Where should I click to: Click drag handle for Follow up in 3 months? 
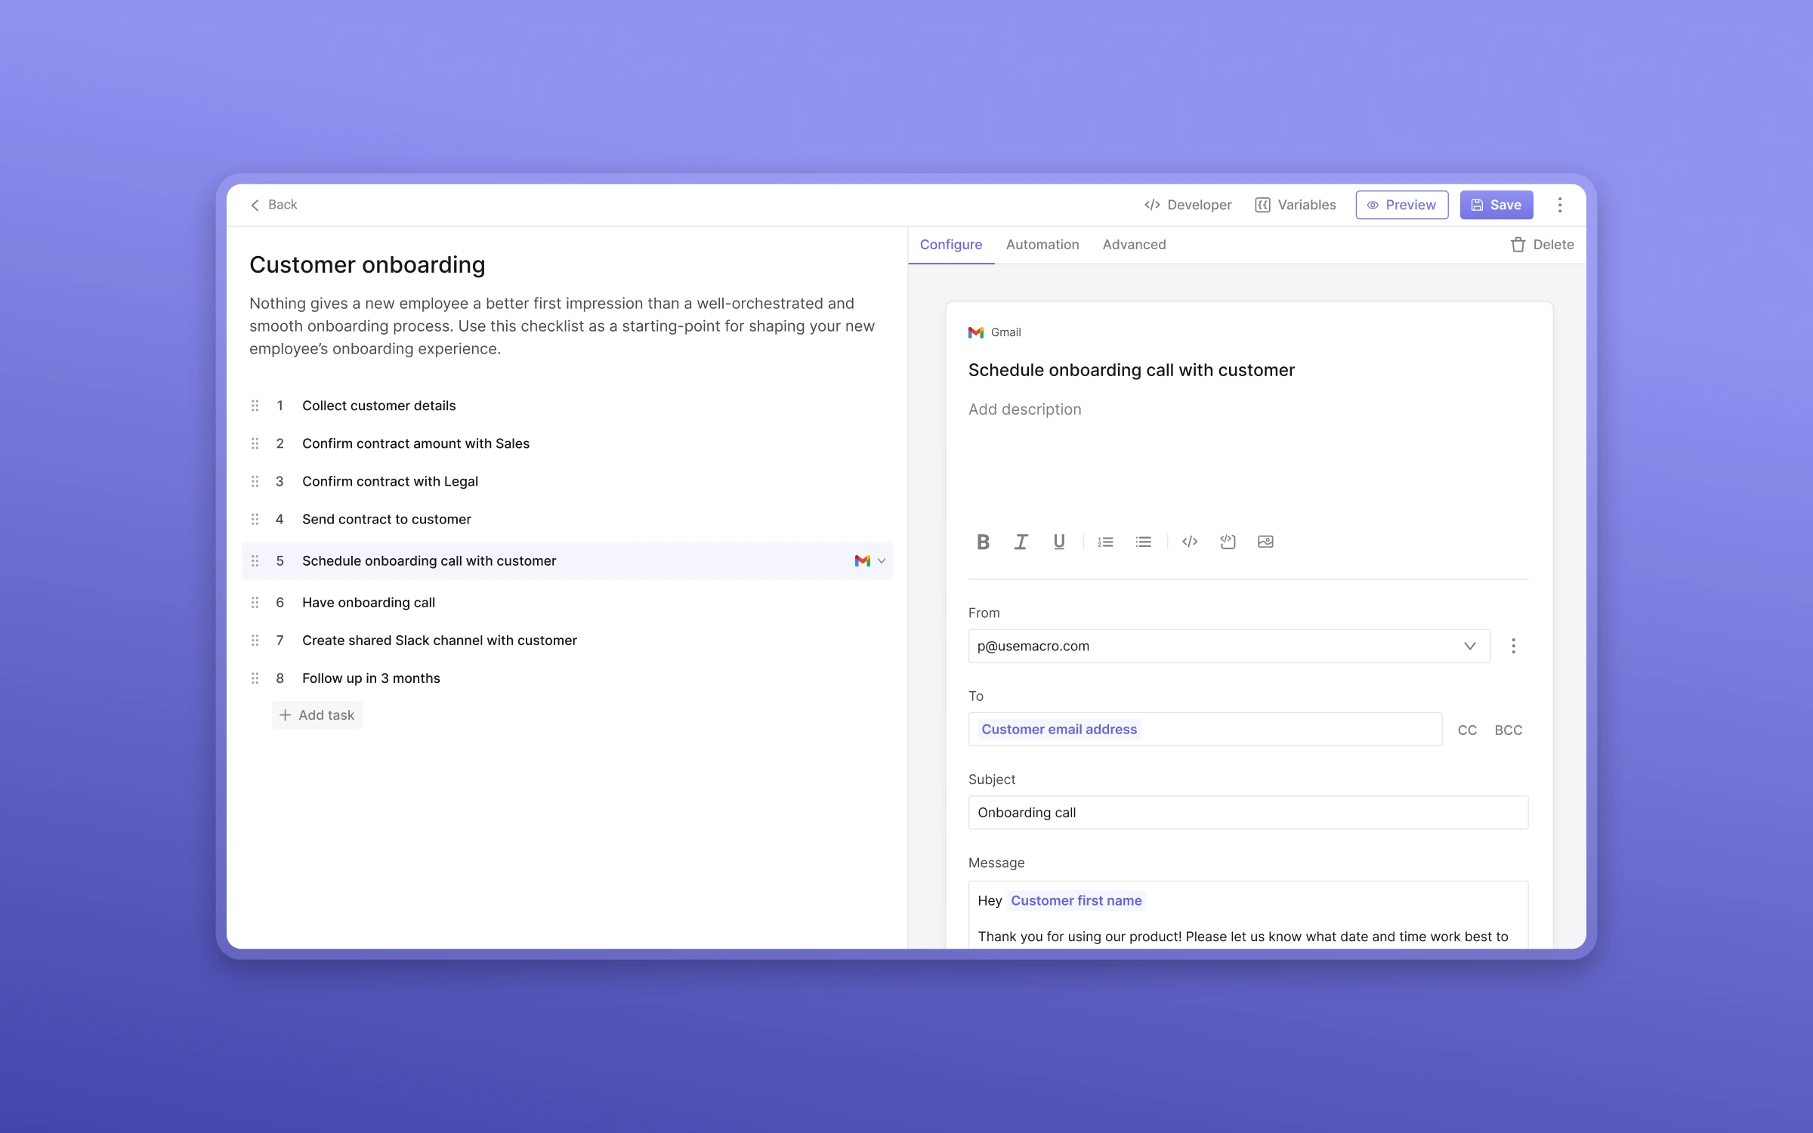255,678
